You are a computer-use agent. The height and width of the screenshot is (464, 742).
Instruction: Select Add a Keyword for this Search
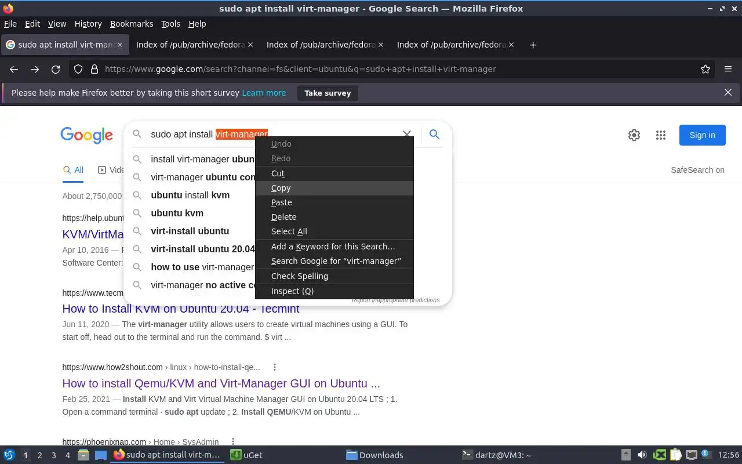(x=334, y=246)
